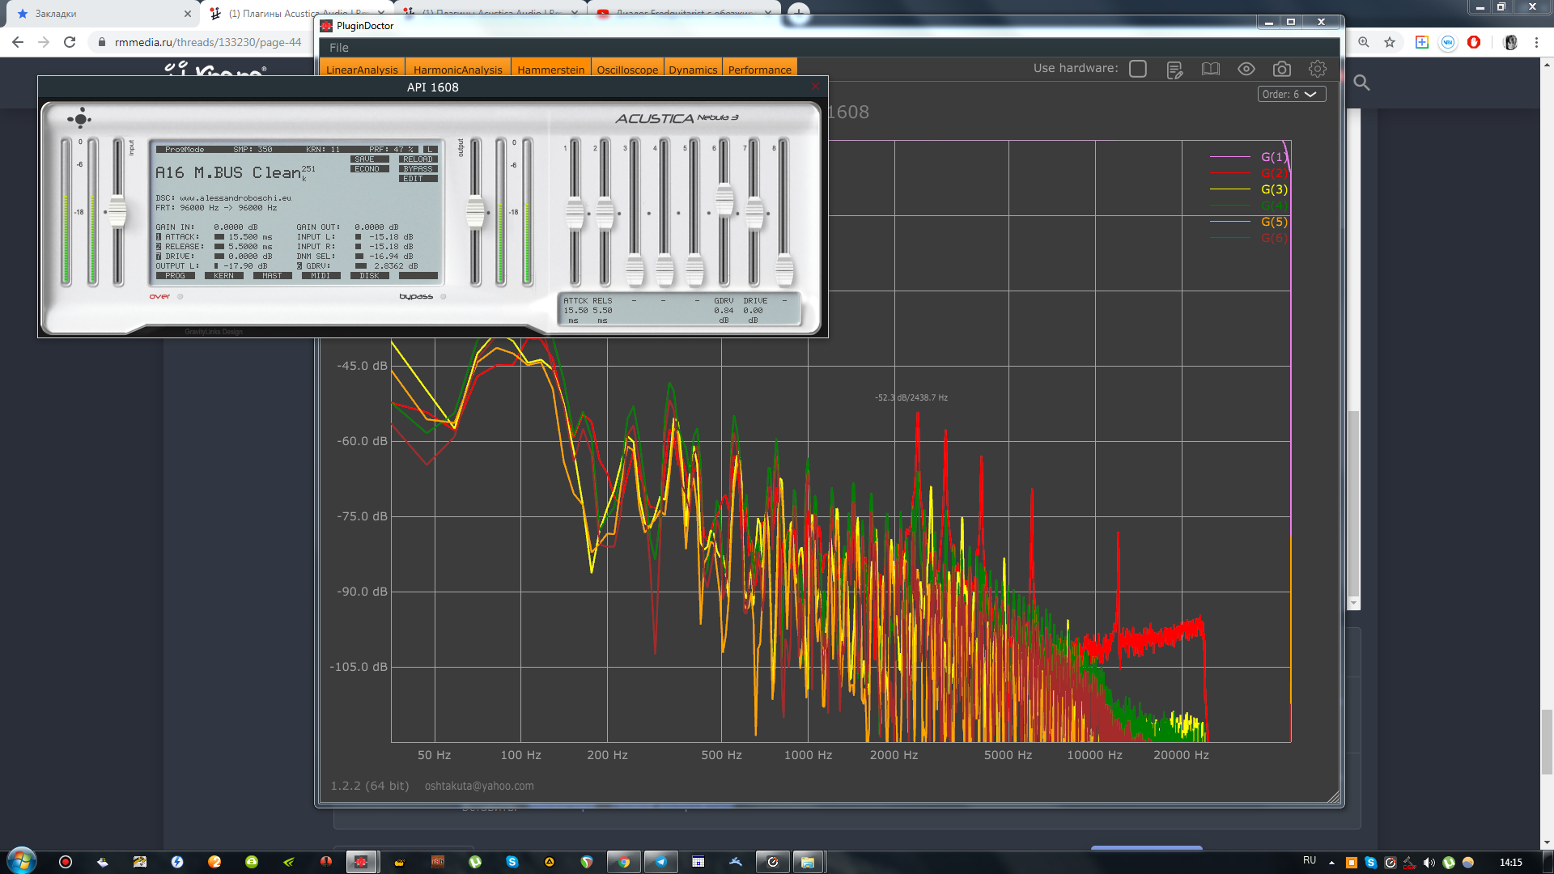Screen dimensions: 1554x874
Task: Bookmark the page with star icon
Action: 1390,42
